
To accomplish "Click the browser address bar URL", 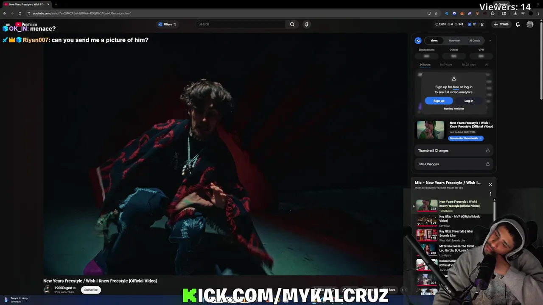I will pos(82,13).
